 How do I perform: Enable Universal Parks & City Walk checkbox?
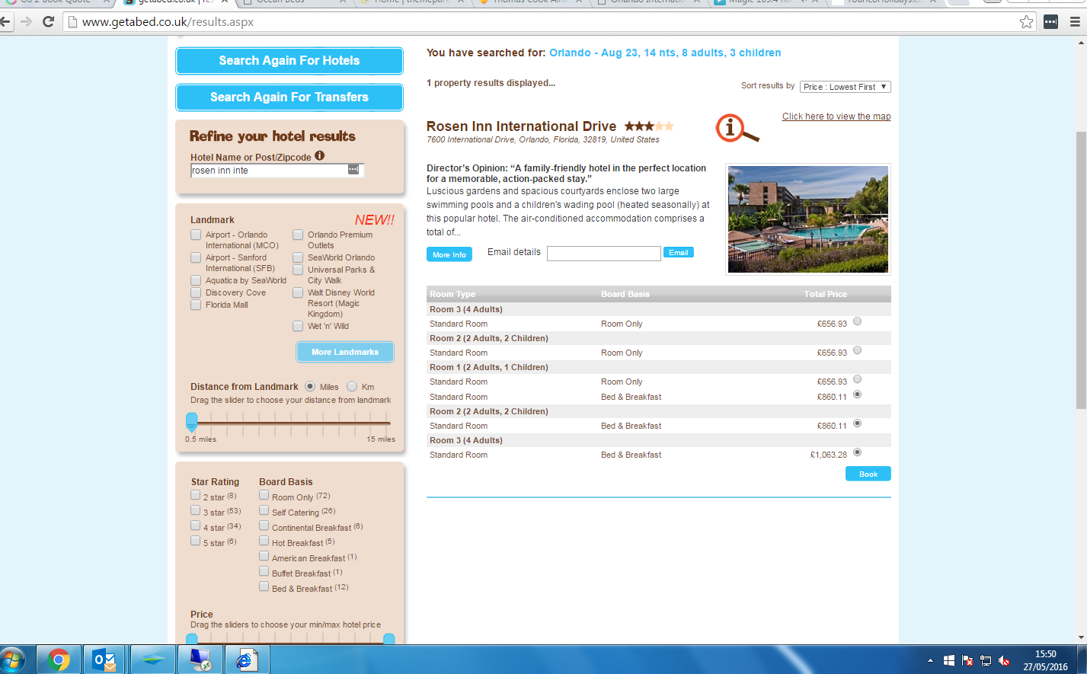click(298, 270)
